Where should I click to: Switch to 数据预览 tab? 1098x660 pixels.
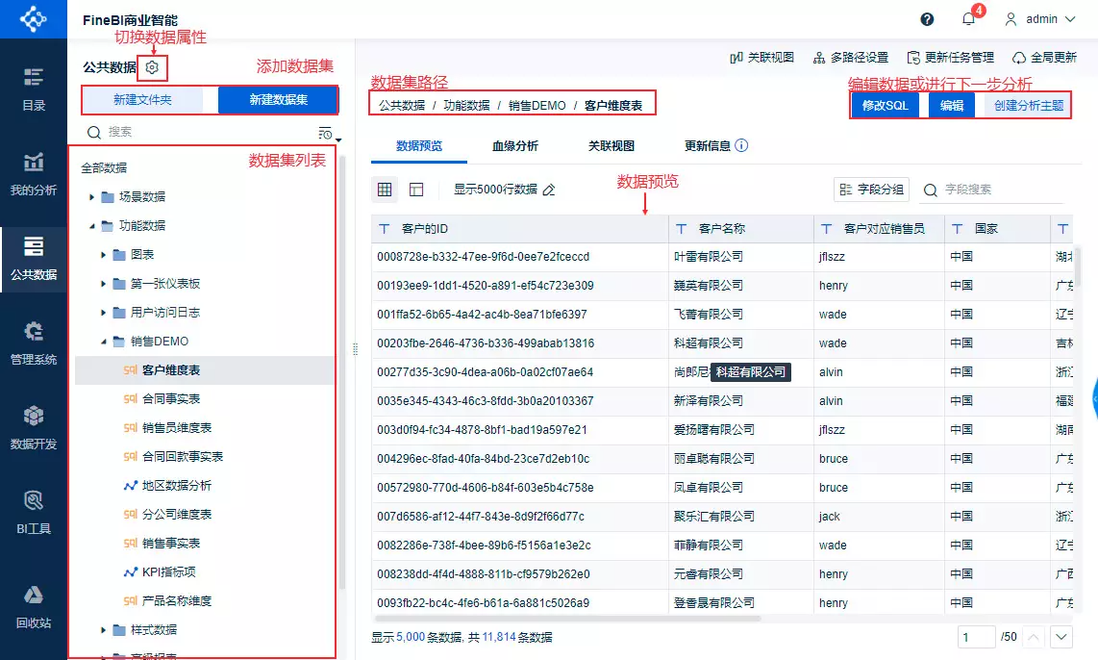click(x=419, y=145)
